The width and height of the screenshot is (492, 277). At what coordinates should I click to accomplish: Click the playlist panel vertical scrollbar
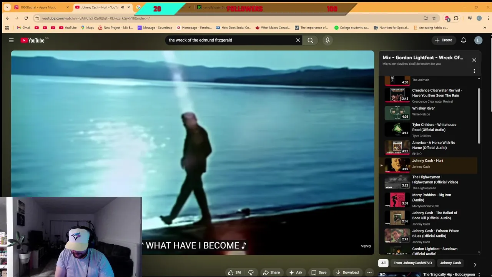[x=479, y=116]
